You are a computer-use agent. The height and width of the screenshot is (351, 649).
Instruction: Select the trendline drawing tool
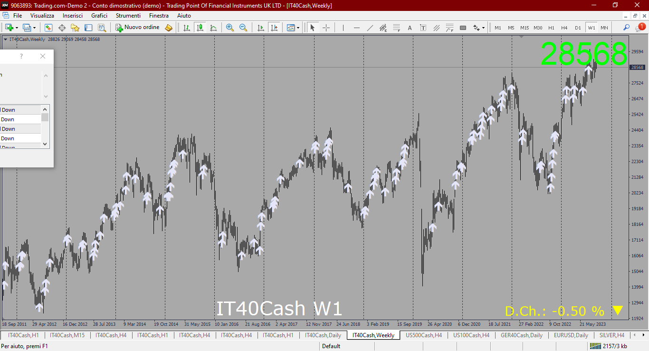(370, 28)
